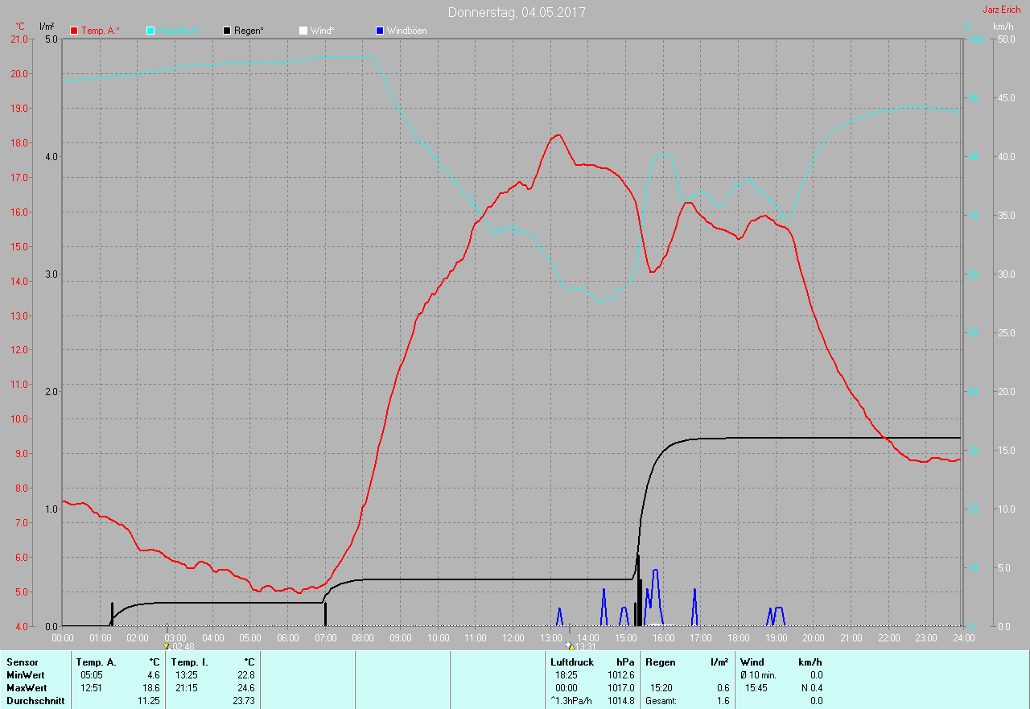Screen dimensions: 1030x709
Task: Select the minimum outdoor temperature value 4.6
Action: [153, 675]
